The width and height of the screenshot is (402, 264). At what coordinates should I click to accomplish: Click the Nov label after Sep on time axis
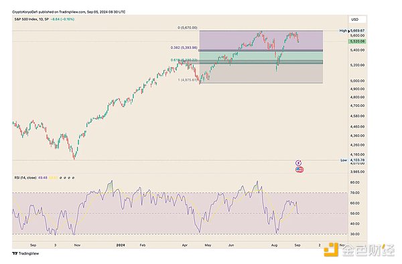tap(77, 245)
